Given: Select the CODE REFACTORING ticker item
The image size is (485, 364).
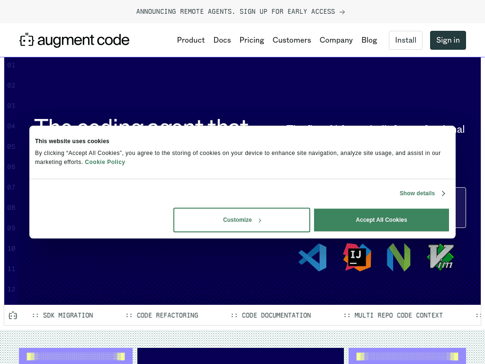Looking at the screenshot, I should [x=162, y=315].
